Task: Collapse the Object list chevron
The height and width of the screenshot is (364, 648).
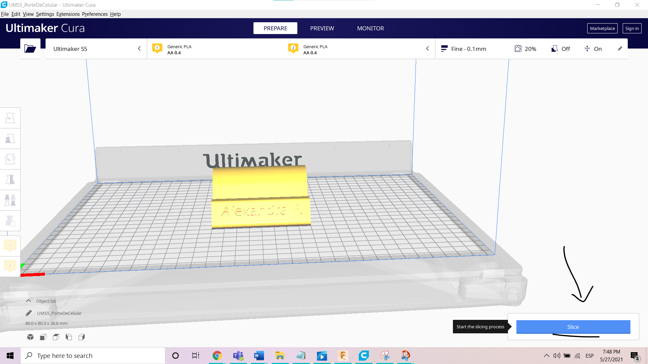Action: click(28, 301)
